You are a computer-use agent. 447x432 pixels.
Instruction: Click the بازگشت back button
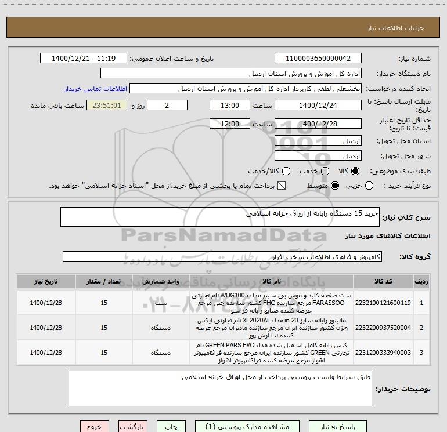[133, 427]
